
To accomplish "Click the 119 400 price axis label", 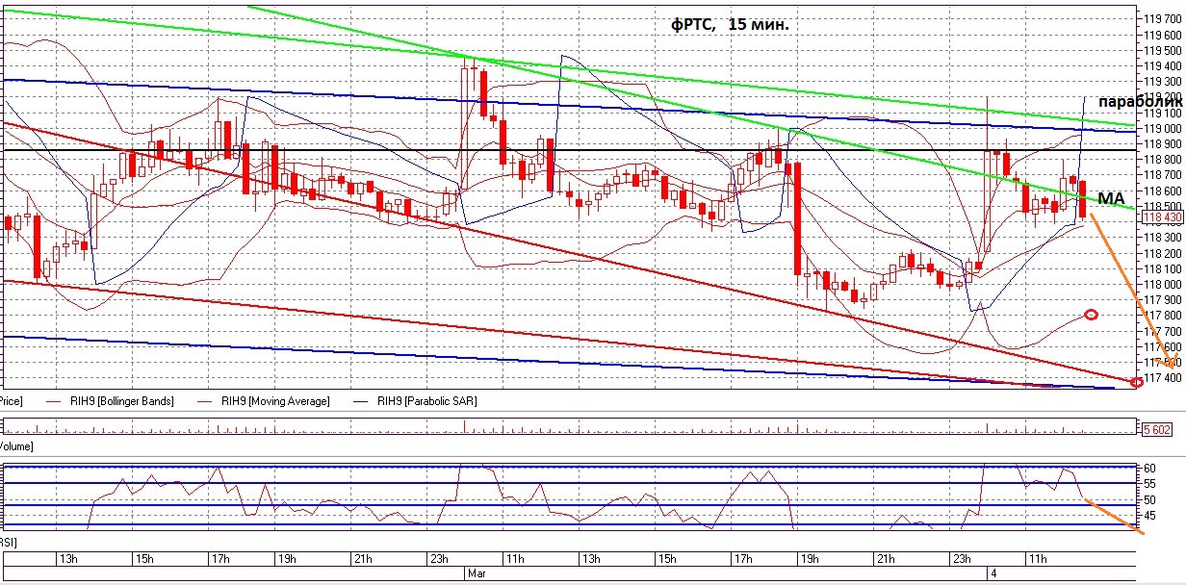I will tap(1163, 65).
